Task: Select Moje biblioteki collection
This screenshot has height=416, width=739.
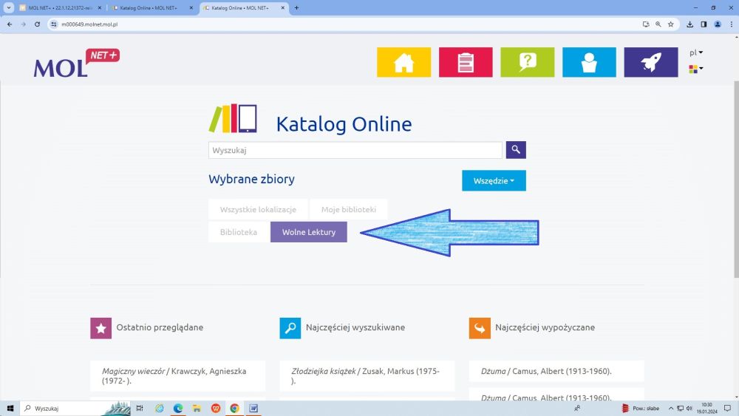Action: pos(349,209)
